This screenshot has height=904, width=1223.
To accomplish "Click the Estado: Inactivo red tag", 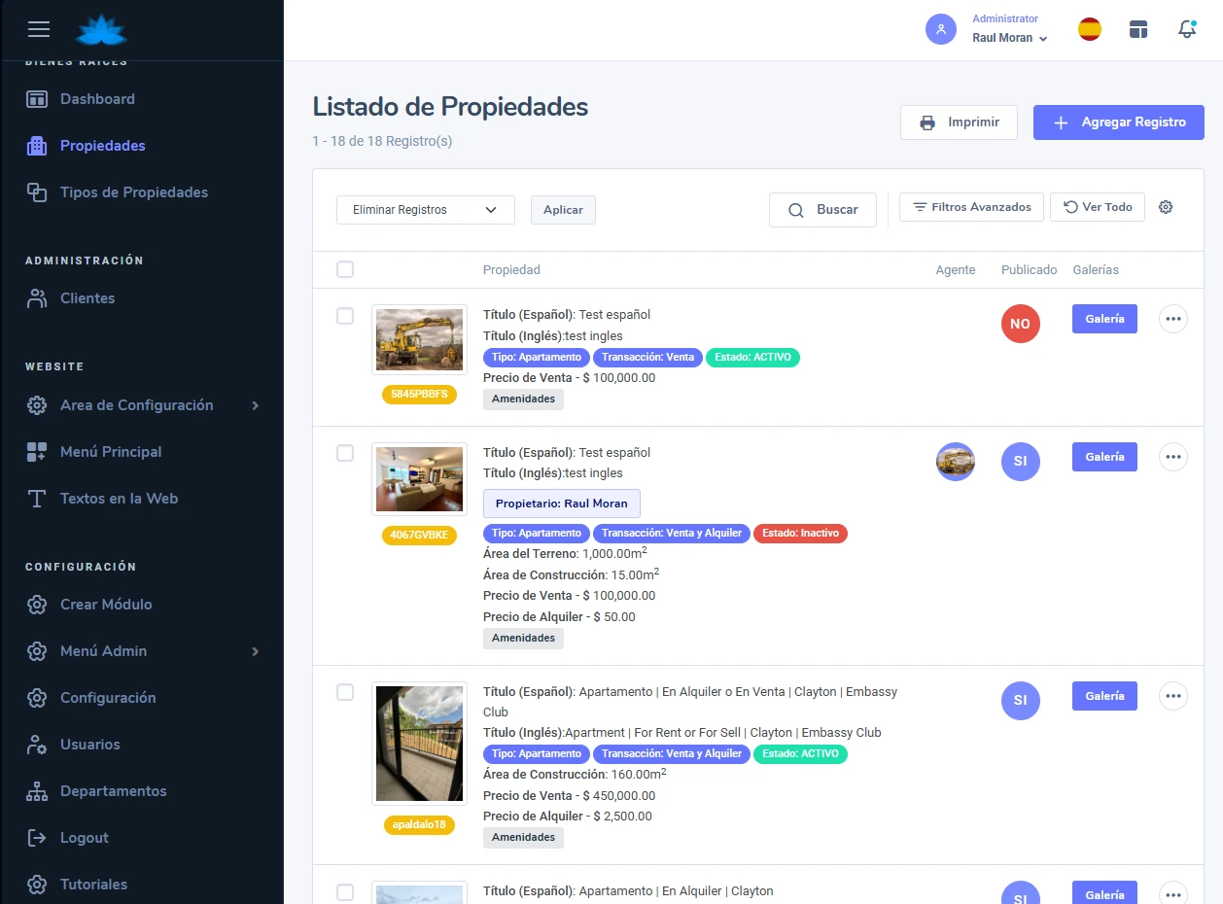I will (x=800, y=534).
